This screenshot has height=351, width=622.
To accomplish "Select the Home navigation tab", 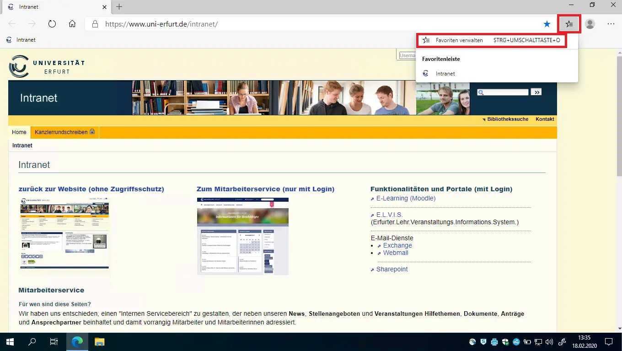I will click(19, 132).
